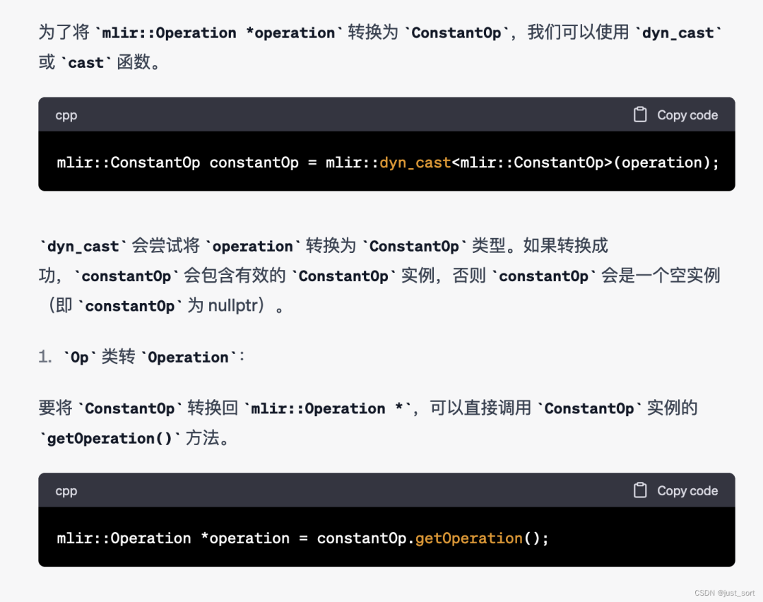763x602 pixels.
Task: Click '(operation);' at end of first code line
Action: (x=666, y=163)
